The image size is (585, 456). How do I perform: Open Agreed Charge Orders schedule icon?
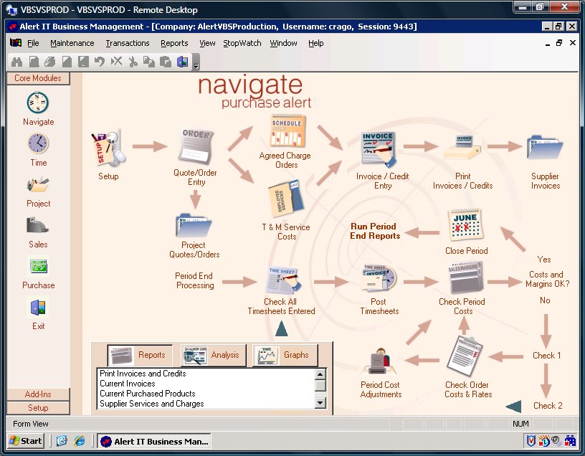coord(287,131)
